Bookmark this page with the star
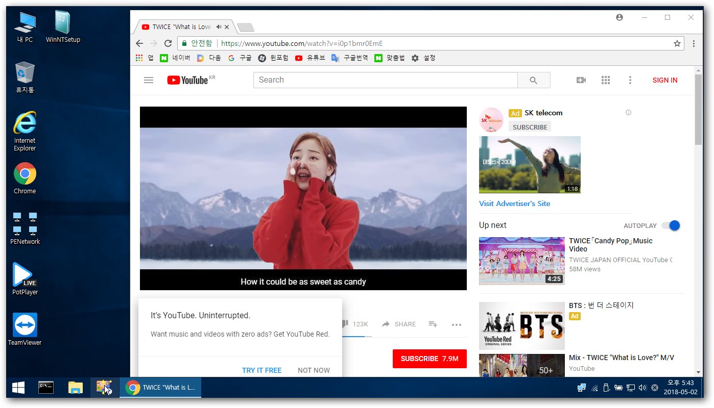714x408 pixels. 677,43
